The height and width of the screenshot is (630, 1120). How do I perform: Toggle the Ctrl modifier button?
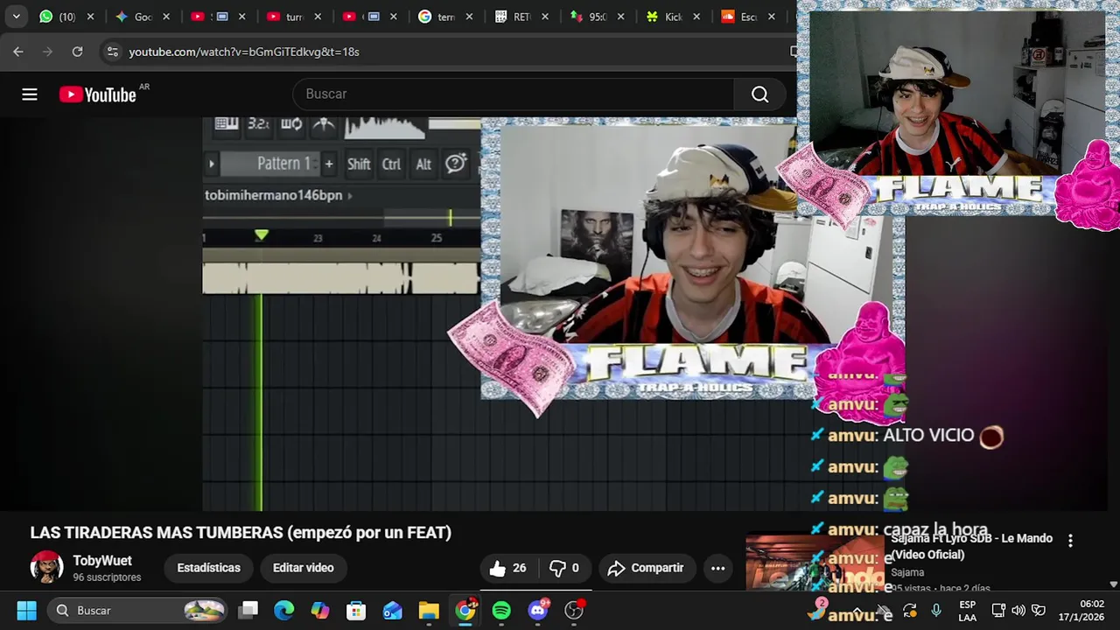(x=391, y=164)
